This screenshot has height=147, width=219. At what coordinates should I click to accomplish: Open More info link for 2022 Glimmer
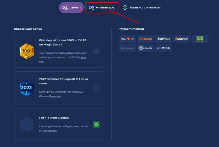coord(56,96)
